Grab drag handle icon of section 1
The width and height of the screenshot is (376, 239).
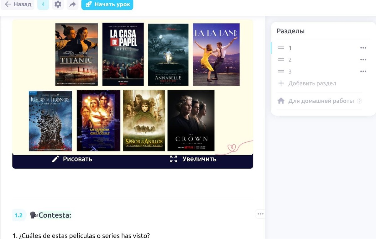tap(281, 48)
